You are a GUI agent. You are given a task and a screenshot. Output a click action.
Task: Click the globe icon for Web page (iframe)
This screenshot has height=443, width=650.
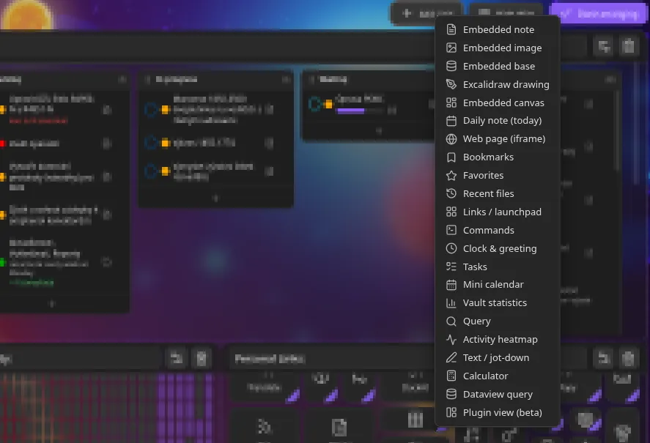pos(451,139)
